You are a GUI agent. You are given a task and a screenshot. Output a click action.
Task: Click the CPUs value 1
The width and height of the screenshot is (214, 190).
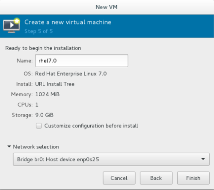(x=37, y=105)
